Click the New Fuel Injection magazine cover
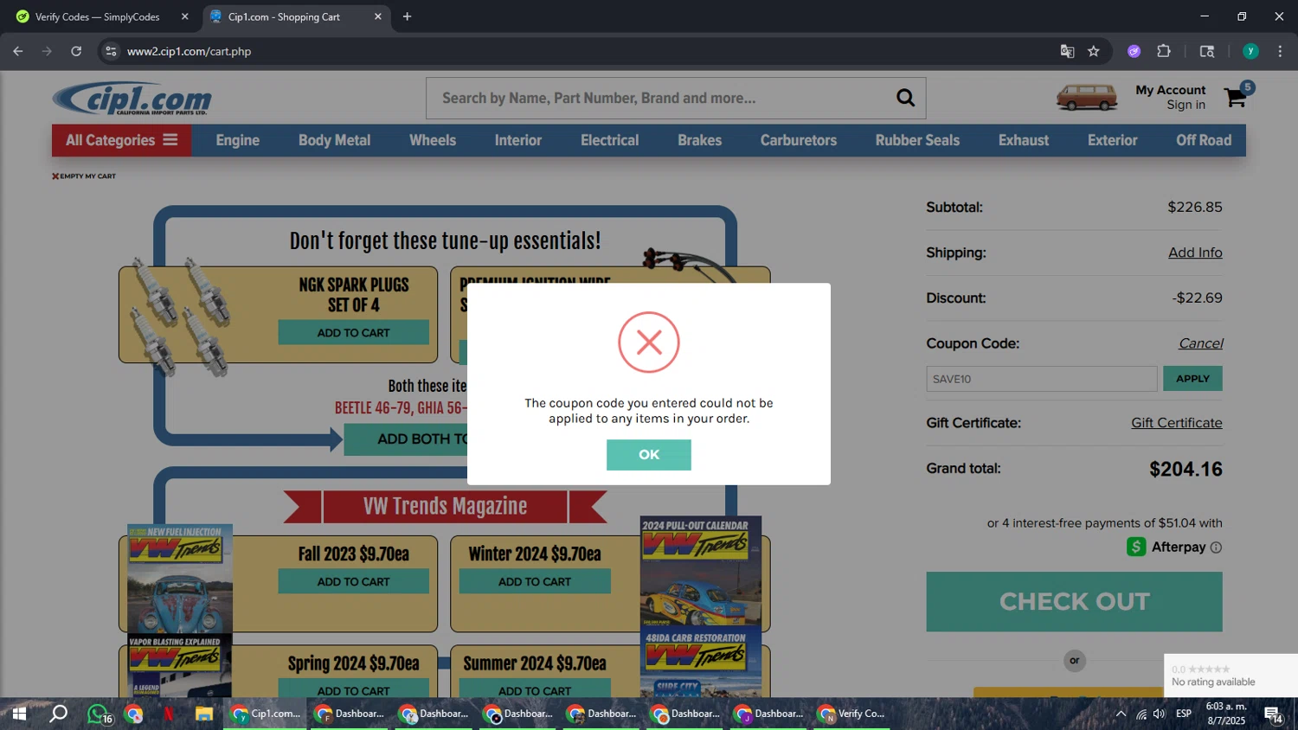This screenshot has width=1298, height=730. (180, 578)
